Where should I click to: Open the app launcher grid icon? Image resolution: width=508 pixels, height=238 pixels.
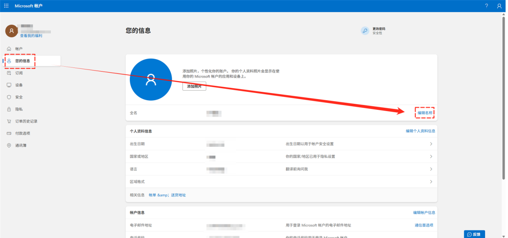point(6,6)
